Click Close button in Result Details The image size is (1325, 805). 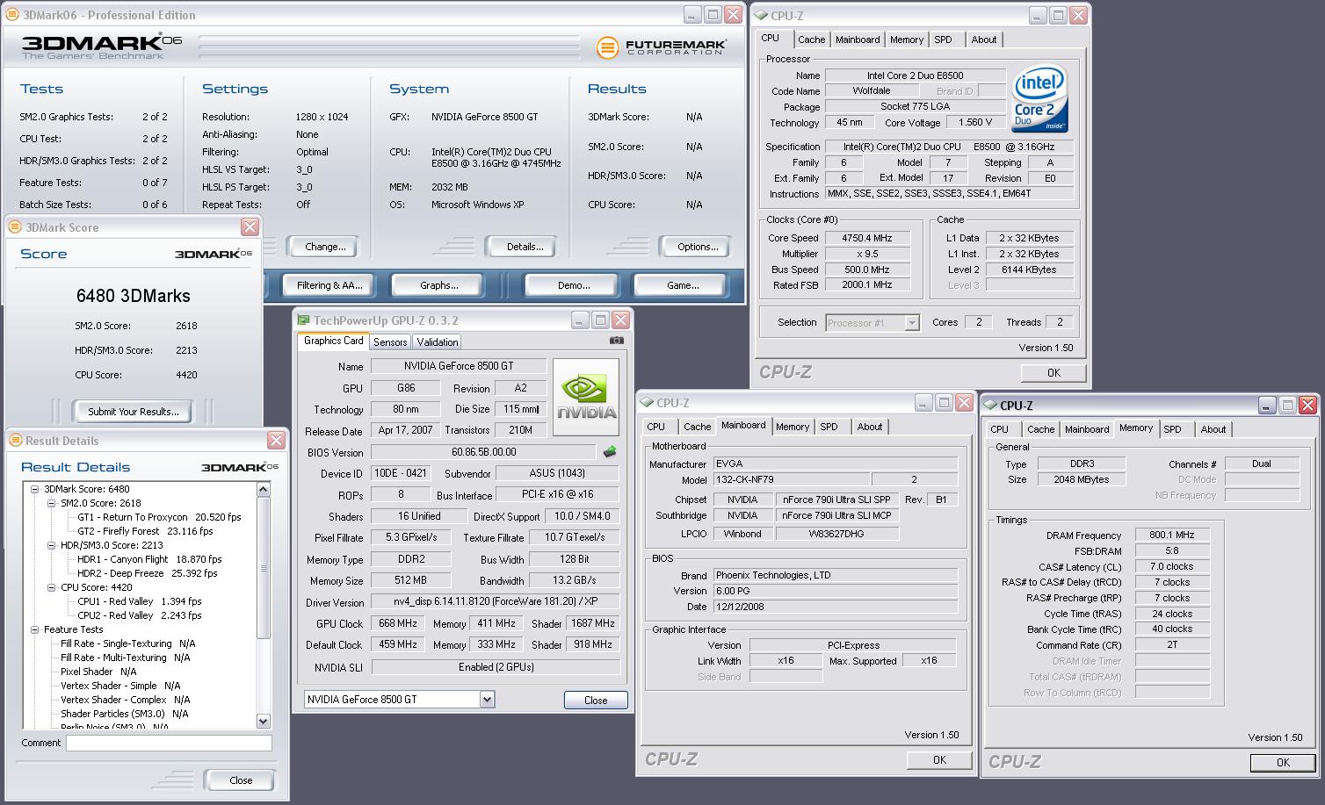[x=241, y=780]
